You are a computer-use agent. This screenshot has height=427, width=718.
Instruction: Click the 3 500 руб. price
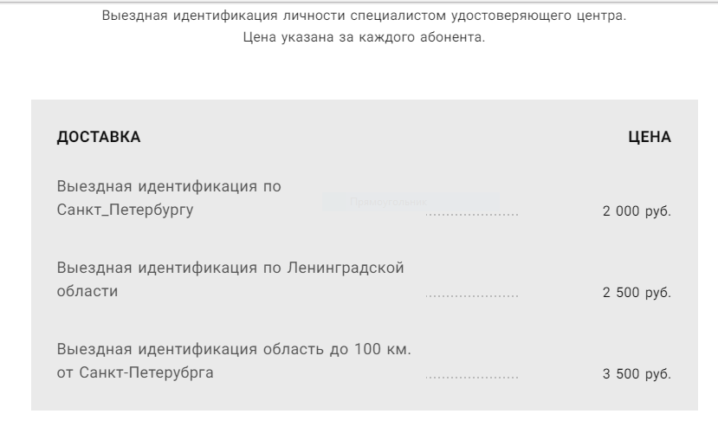pos(637,374)
